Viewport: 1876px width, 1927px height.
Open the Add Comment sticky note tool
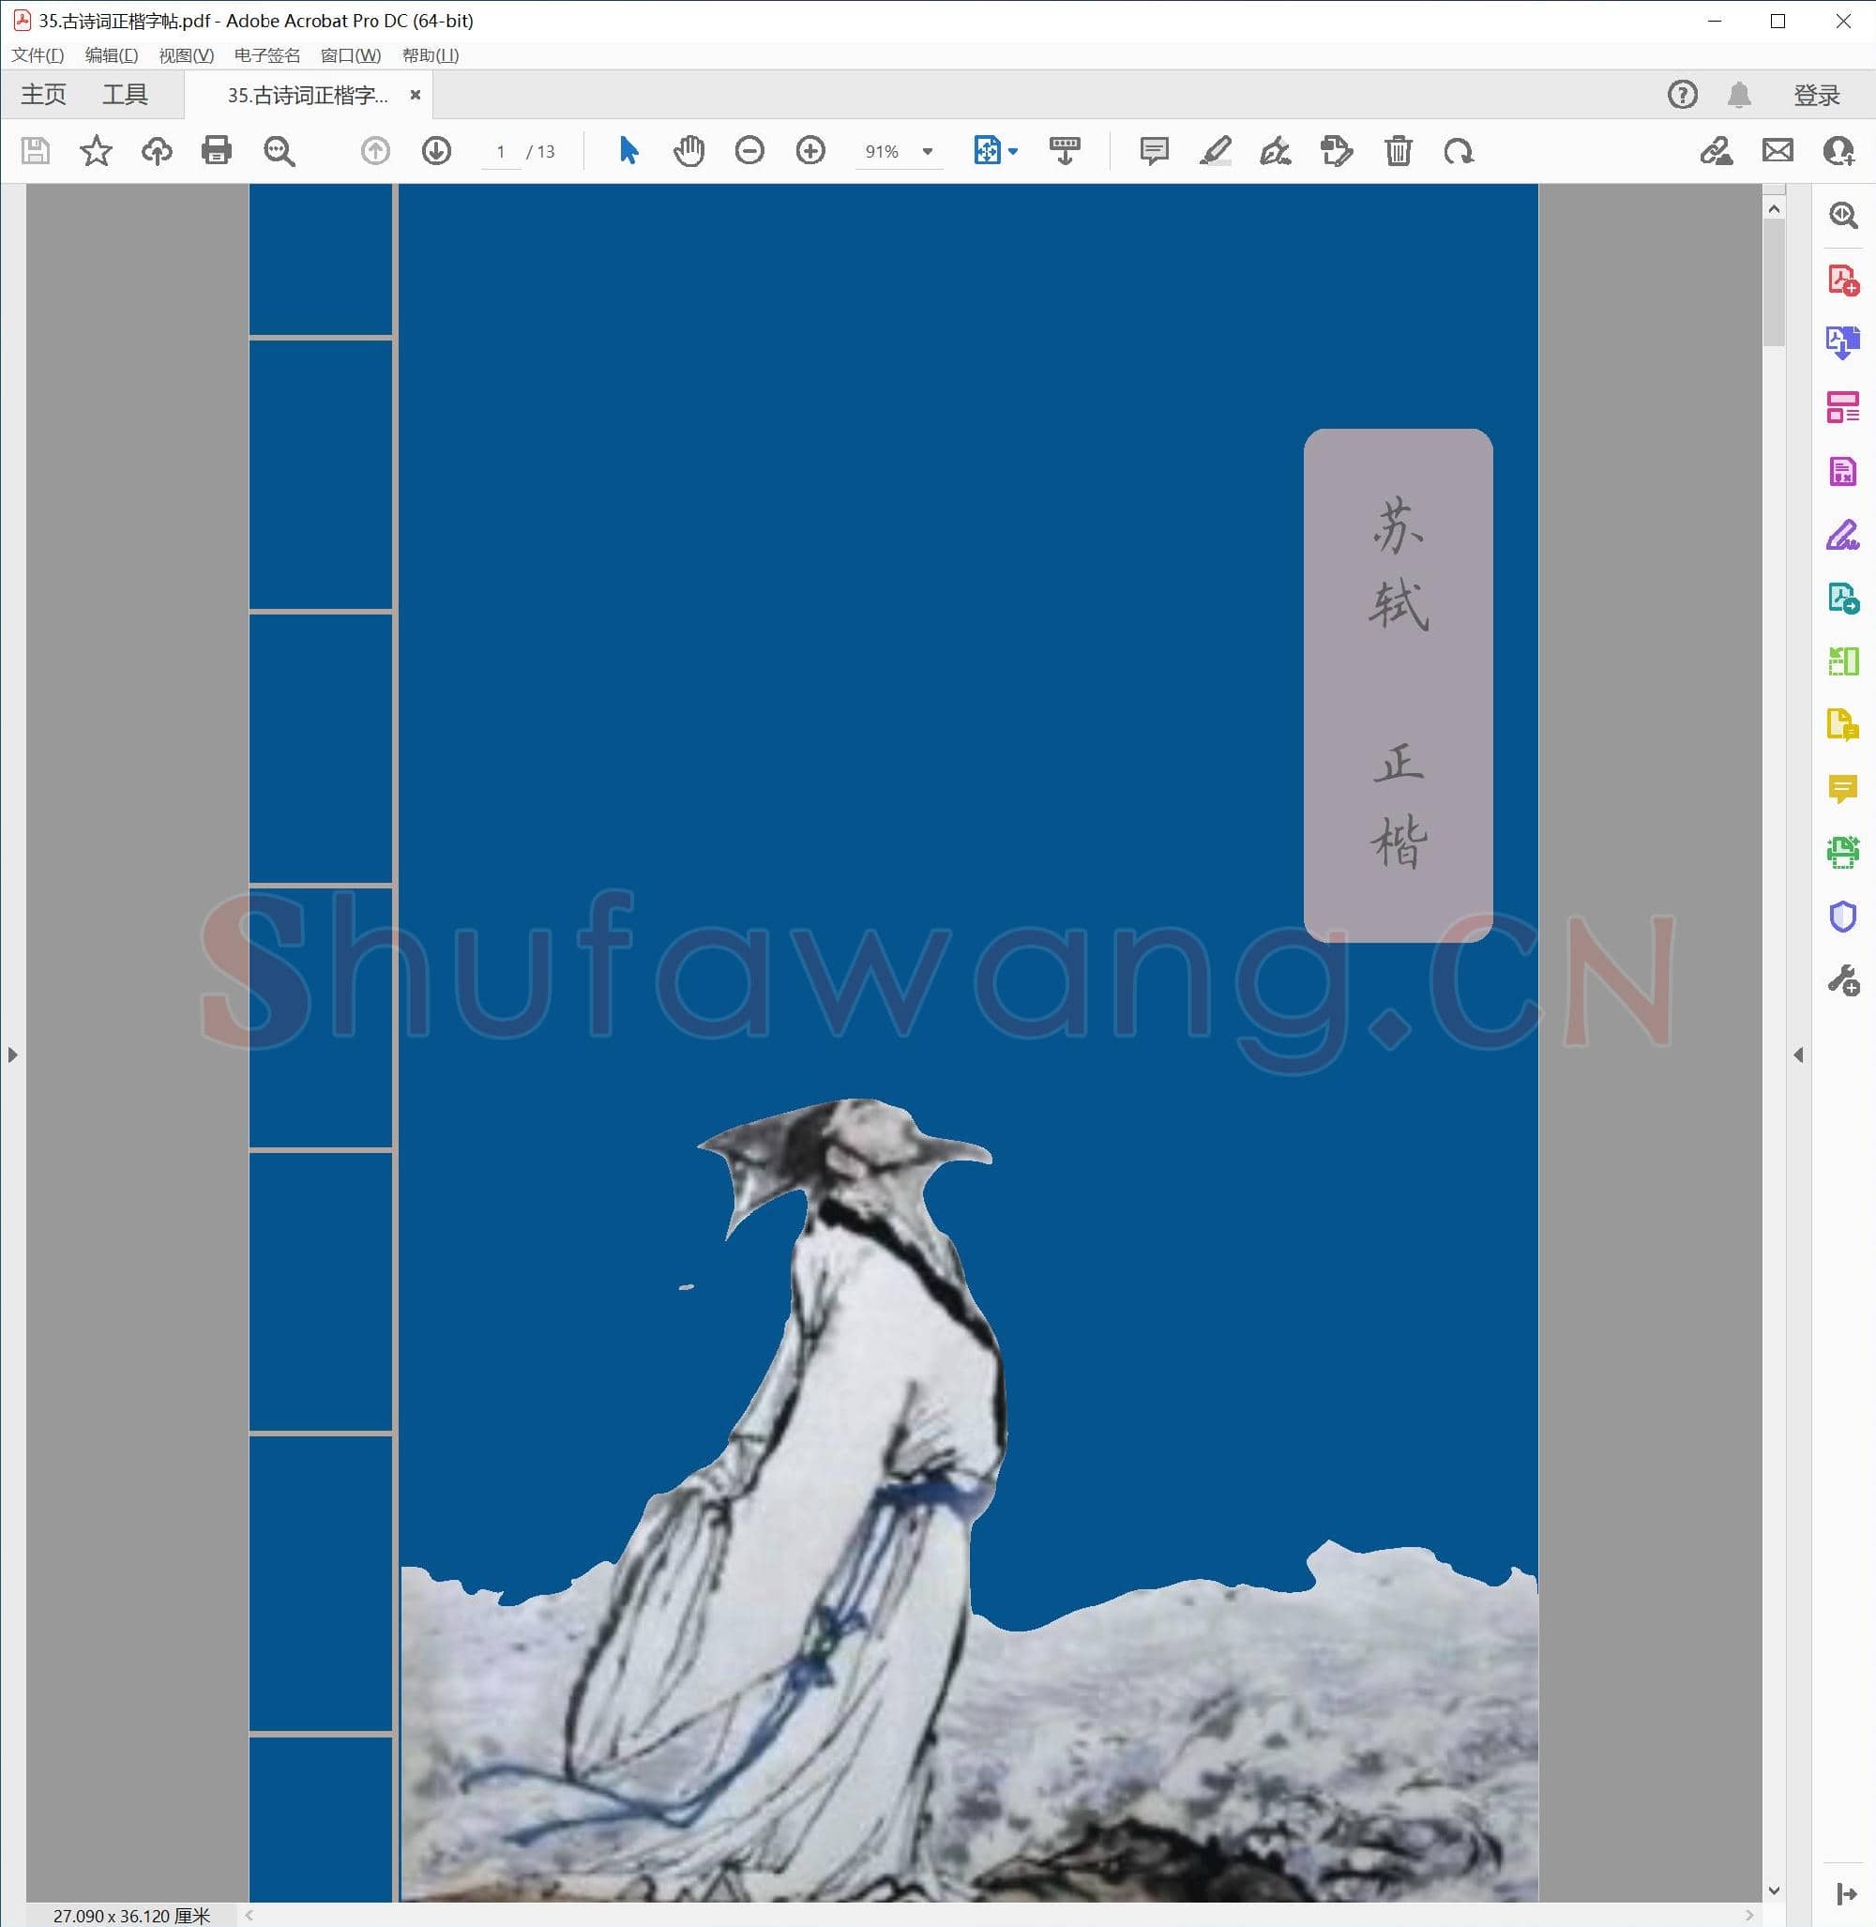pyautogui.click(x=1154, y=151)
